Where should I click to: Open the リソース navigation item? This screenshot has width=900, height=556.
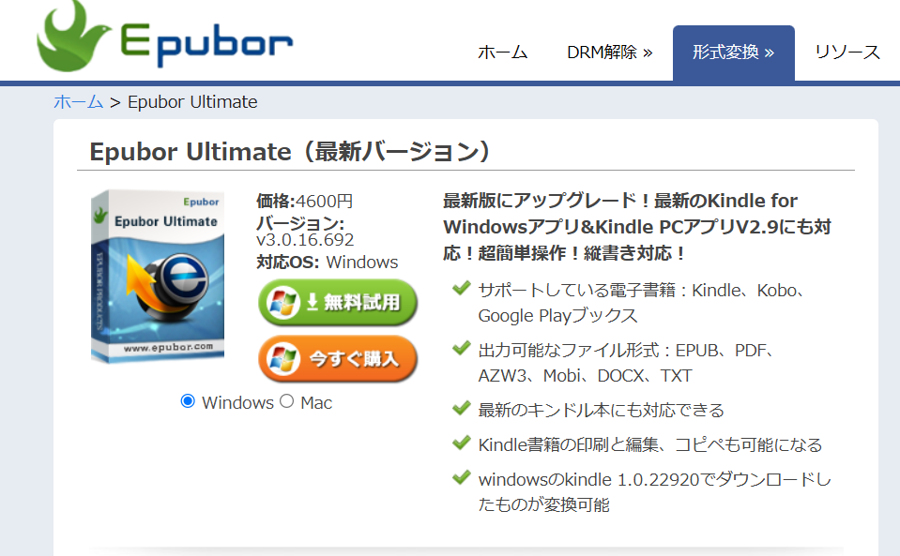click(x=847, y=53)
